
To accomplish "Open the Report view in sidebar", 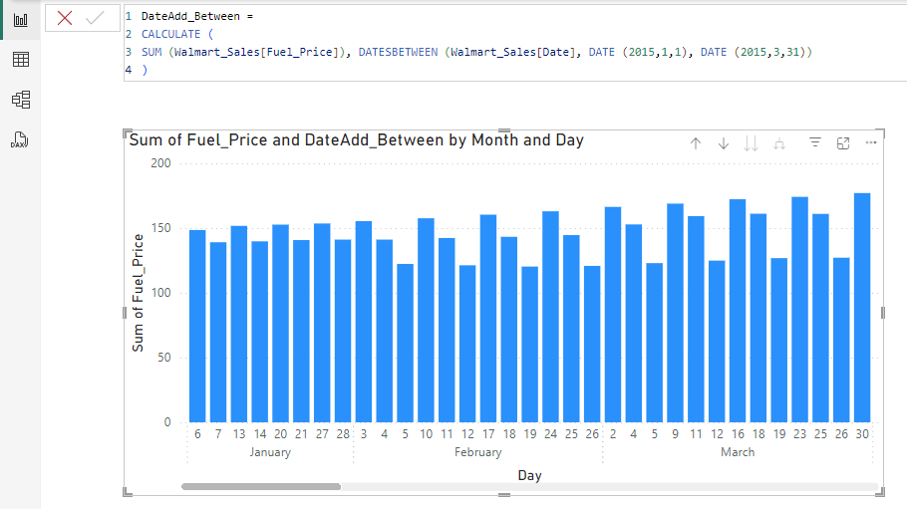I will (20, 19).
